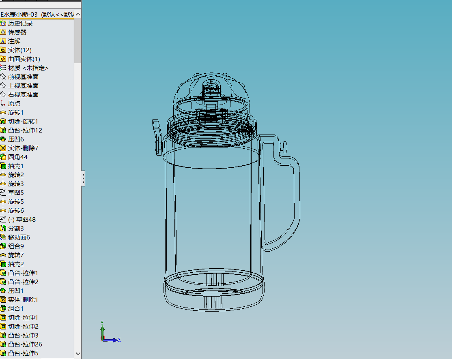This screenshot has width=452, height=359.
Task: Select the 压凹1 indent feature icon
Action: (x=3, y=291)
